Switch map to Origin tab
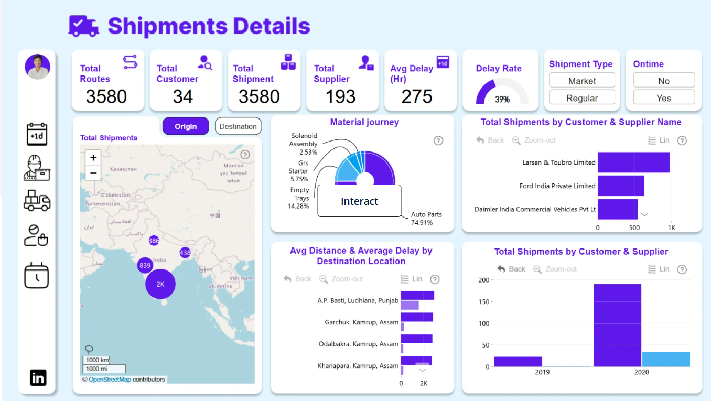The height and width of the screenshot is (401, 711). 186,126
